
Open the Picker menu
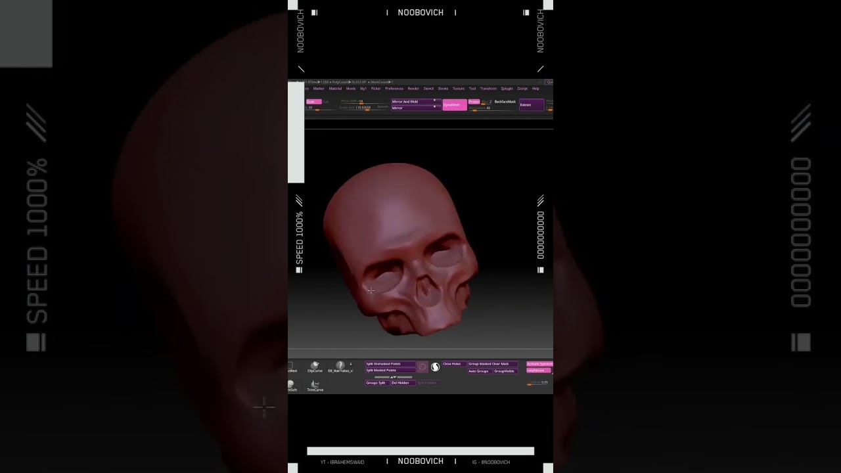[x=376, y=89]
